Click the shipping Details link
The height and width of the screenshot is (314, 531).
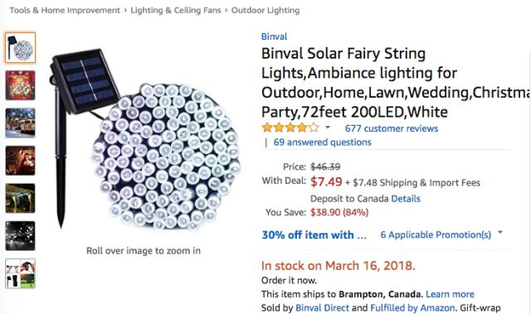click(406, 198)
